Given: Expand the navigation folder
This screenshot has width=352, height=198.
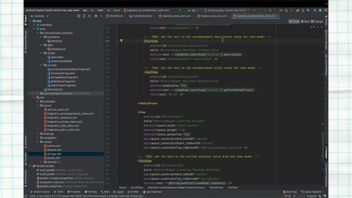Looking at the screenshot, I should coord(37,138).
